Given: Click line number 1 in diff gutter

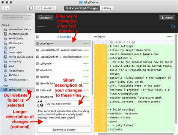Looking at the screenshot, I should pos(104,46).
